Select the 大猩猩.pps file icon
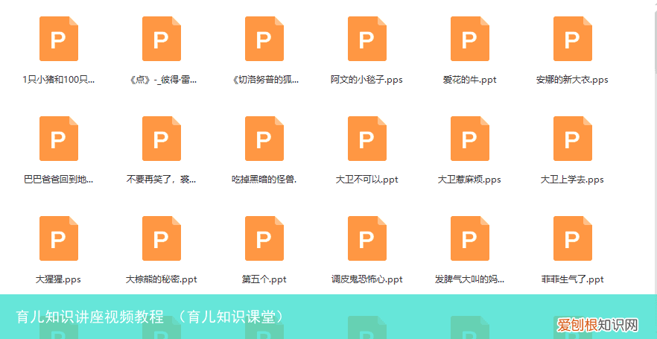Screen dimensions: 657x339 pos(59,238)
